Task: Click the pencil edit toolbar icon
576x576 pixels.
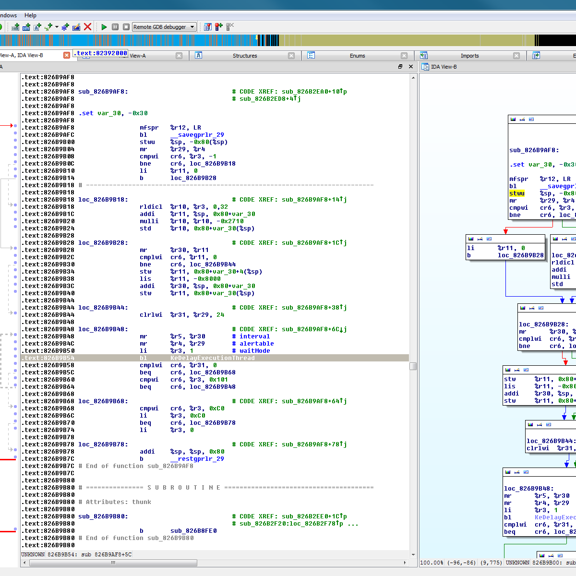Action: pyautogui.click(x=76, y=27)
